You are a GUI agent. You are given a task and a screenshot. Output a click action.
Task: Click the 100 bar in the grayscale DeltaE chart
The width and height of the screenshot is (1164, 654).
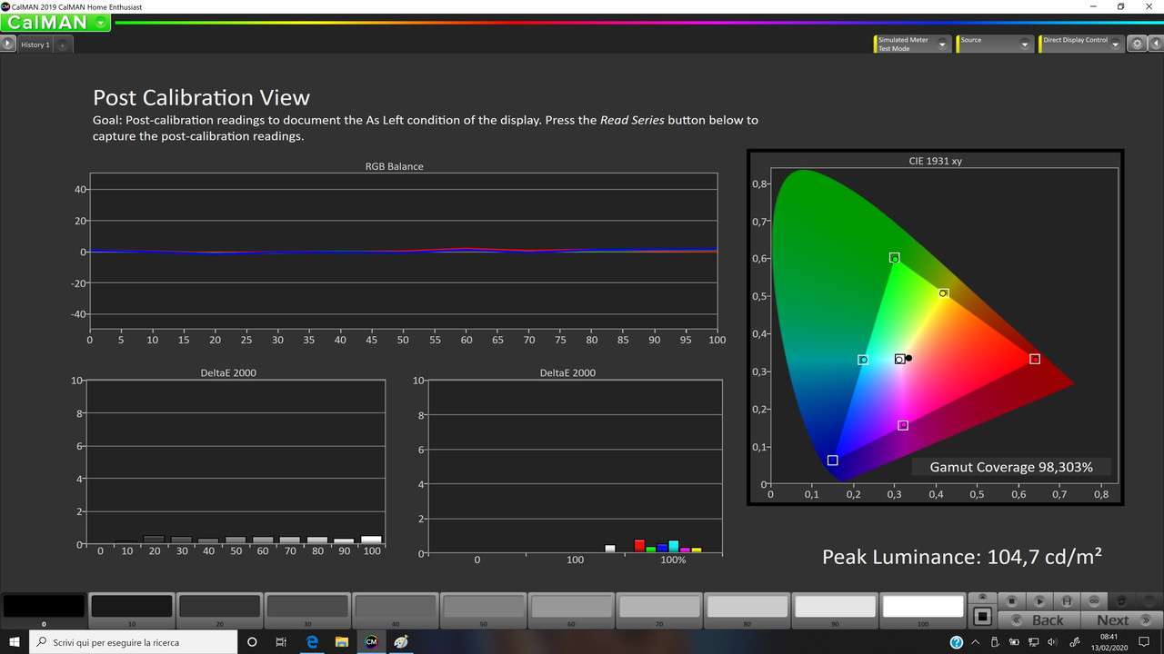click(371, 540)
